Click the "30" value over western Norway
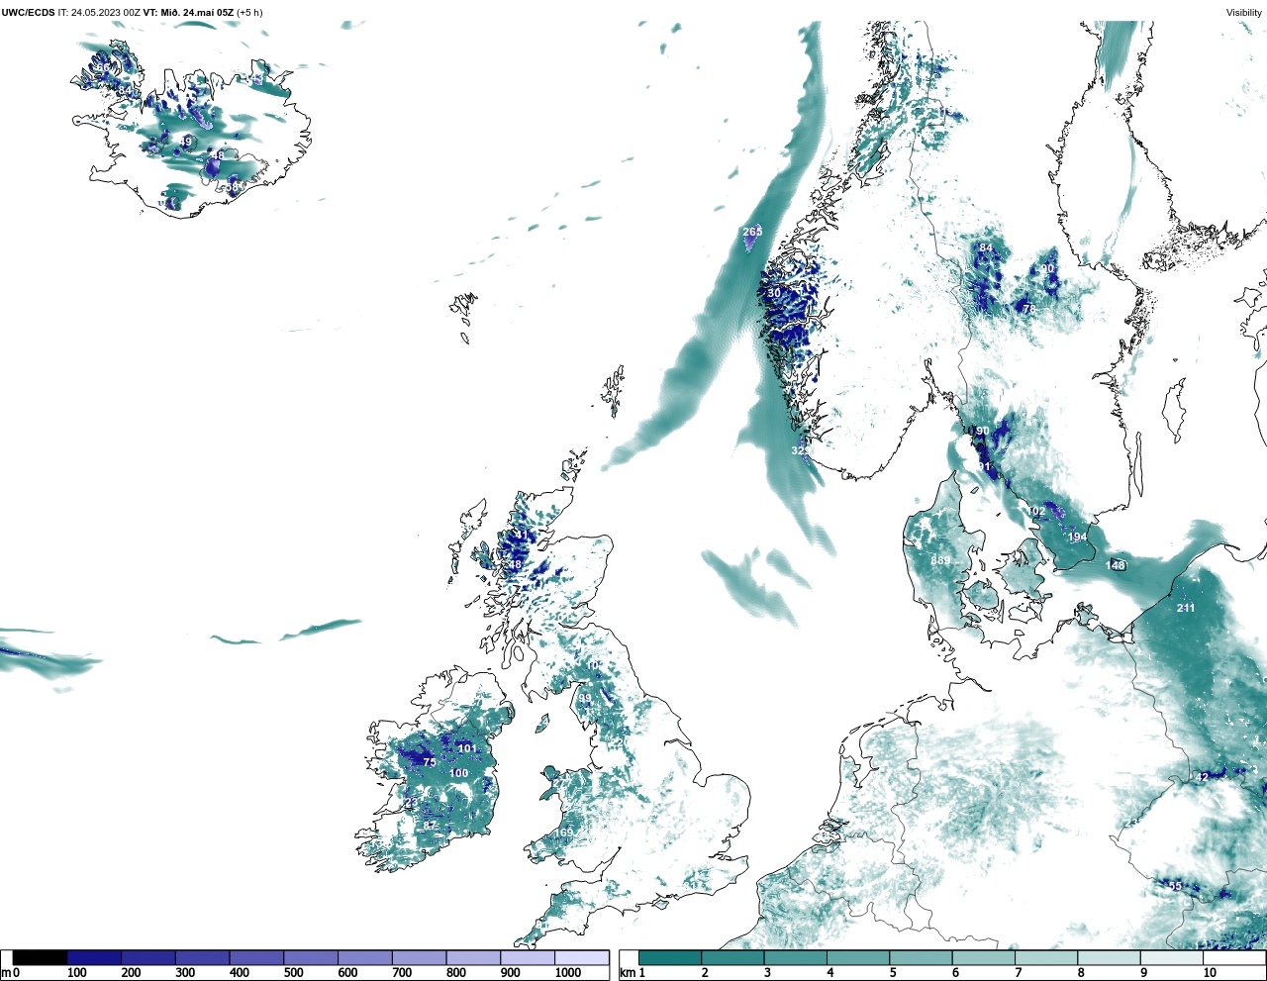 774,293
